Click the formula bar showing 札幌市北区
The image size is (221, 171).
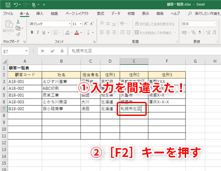click(145, 51)
